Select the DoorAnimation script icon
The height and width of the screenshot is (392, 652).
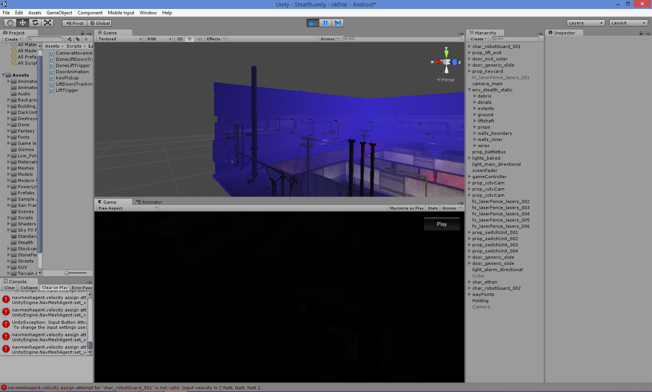tap(52, 72)
